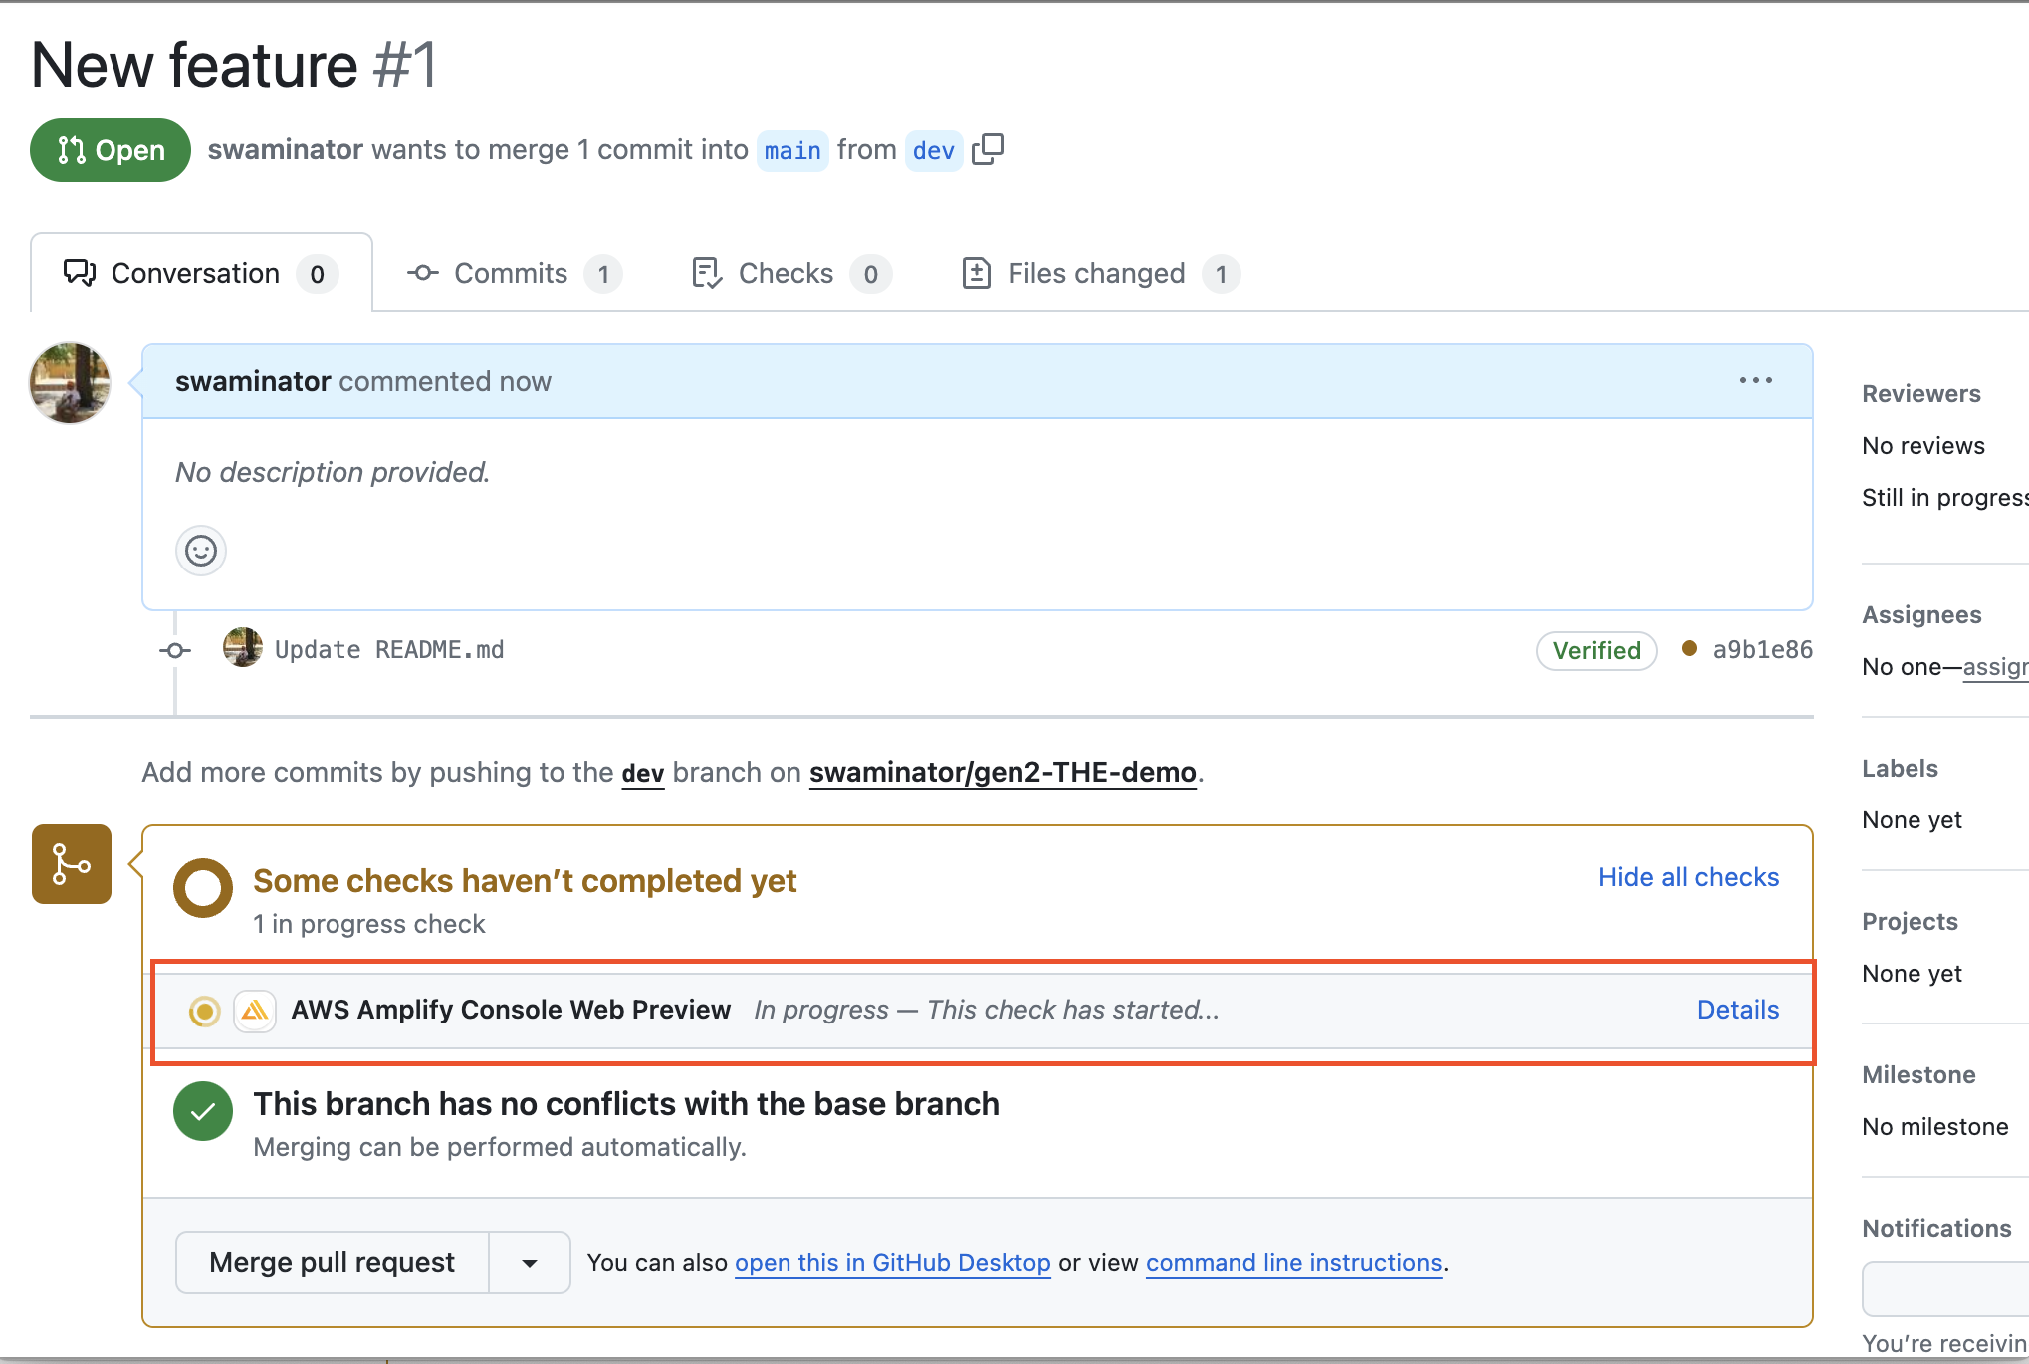
Task: Open the emoji reaction smiley icon
Action: pyautogui.click(x=200, y=550)
